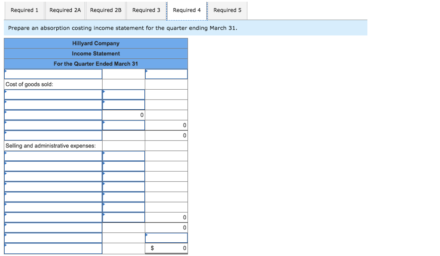The width and height of the screenshot is (440, 256).
Task: Reselect the active Required 4 tab
Action: click(x=187, y=10)
